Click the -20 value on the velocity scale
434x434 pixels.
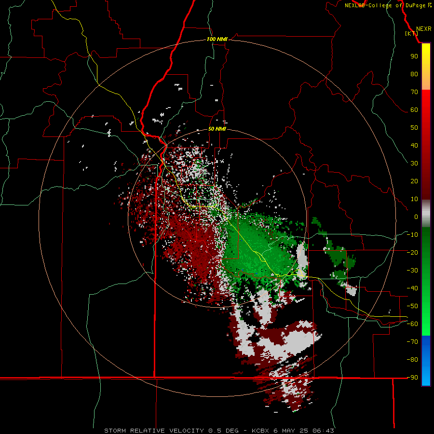(412, 253)
